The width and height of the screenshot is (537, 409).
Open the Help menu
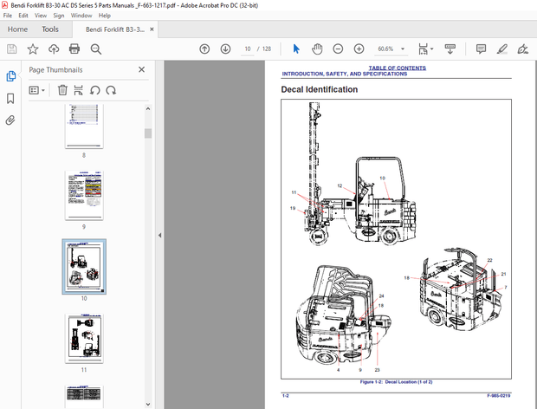coord(105,16)
